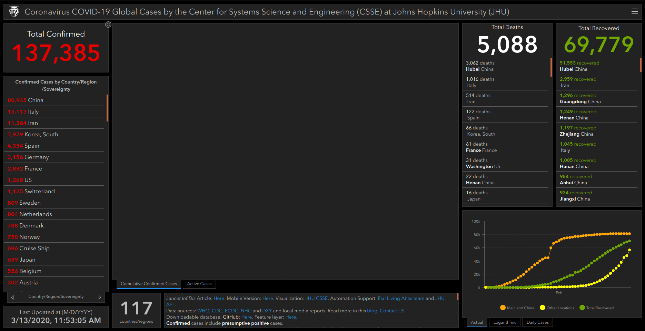The width and height of the screenshot is (645, 331).
Task: Open the DXY data source link
Action: pos(267,311)
